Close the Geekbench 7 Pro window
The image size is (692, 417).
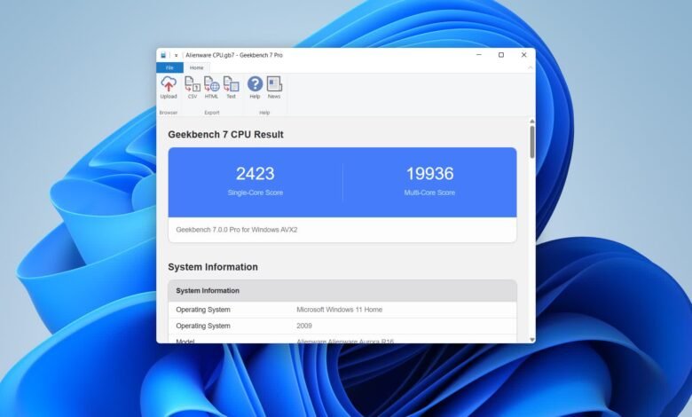pyautogui.click(x=523, y=55)
